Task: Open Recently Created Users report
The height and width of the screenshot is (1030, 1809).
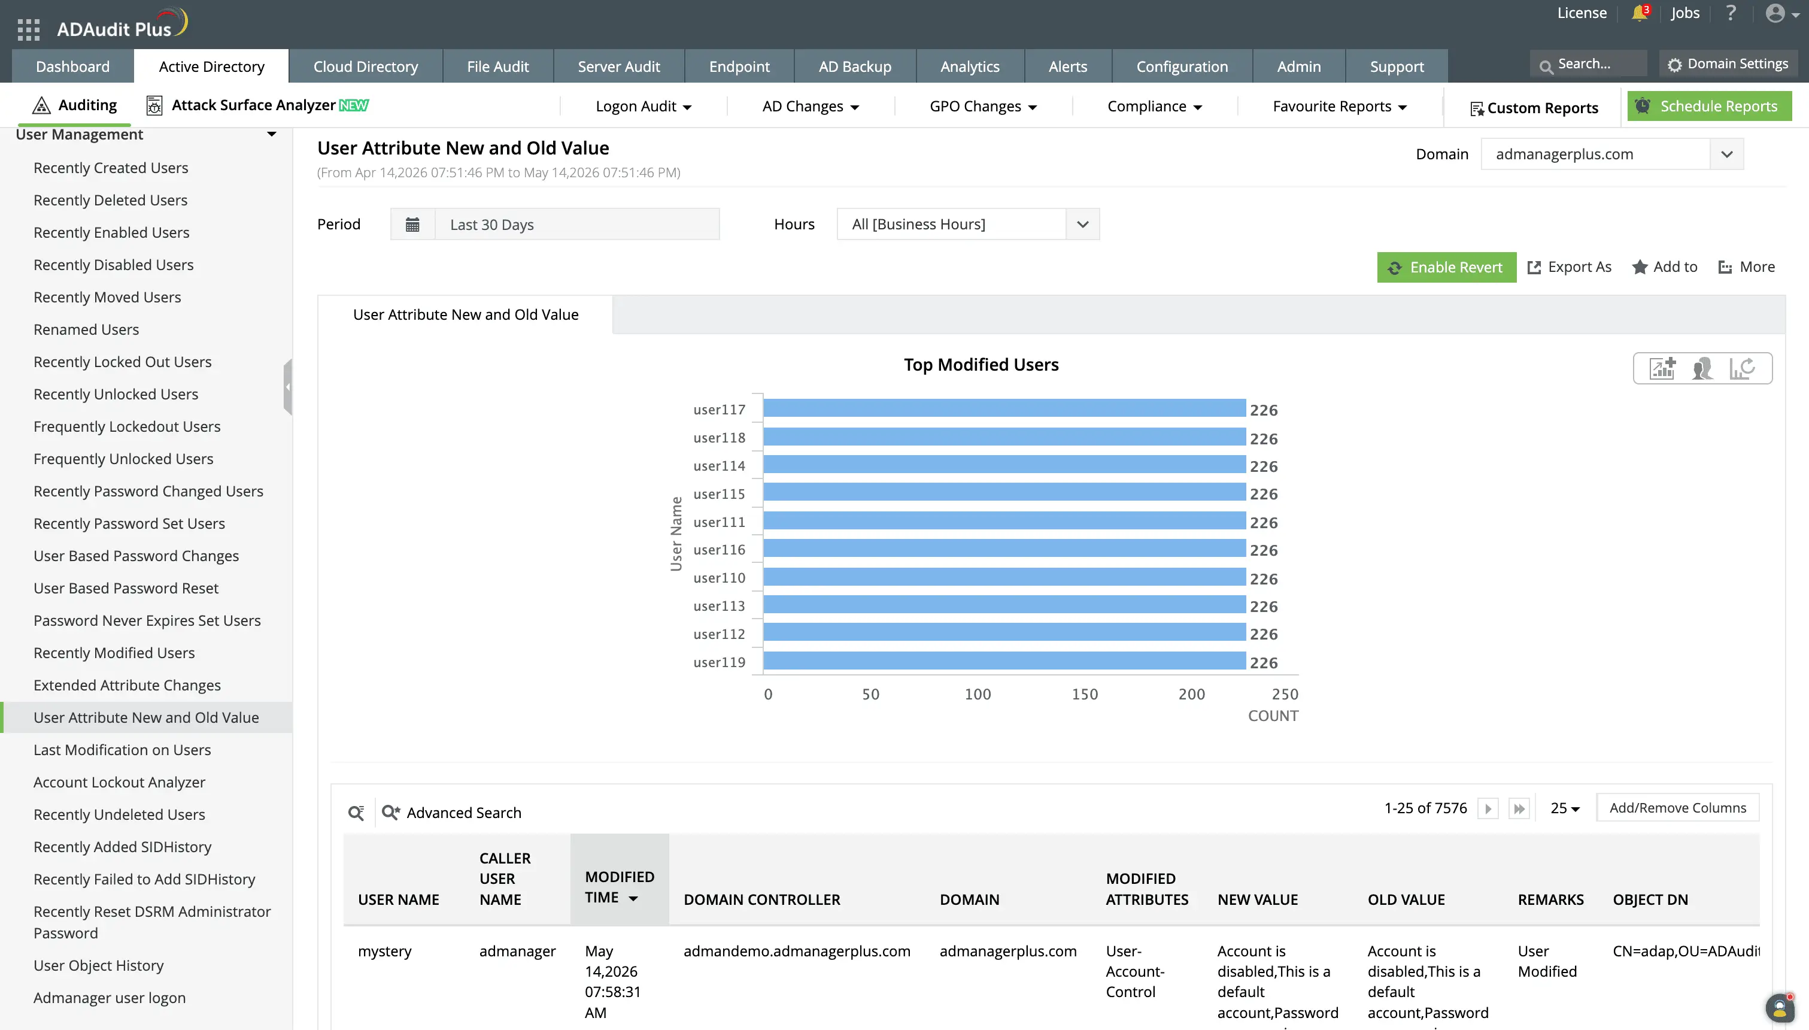Action: (x=111, y=168)
